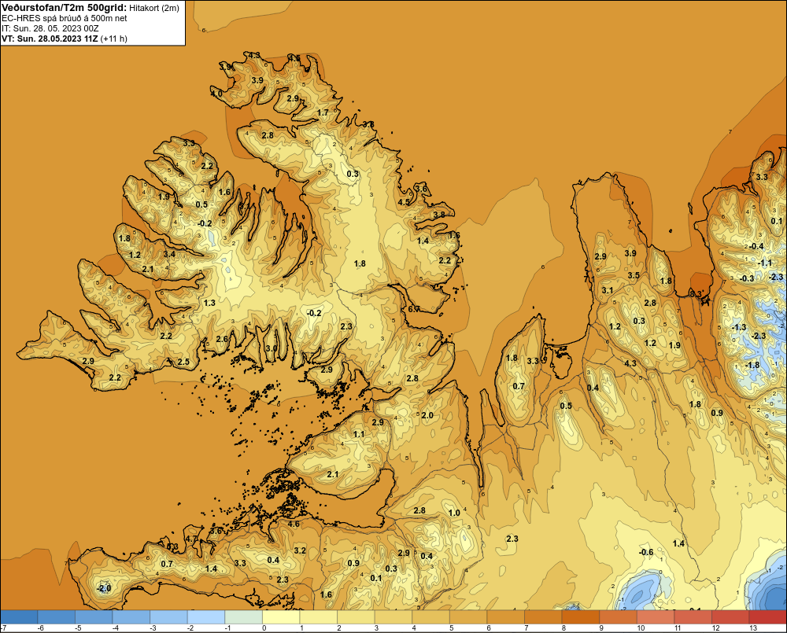This screenshot has height=633, width=787.
Task: Click the legend tick label '-7'
Action: (3, 628)
